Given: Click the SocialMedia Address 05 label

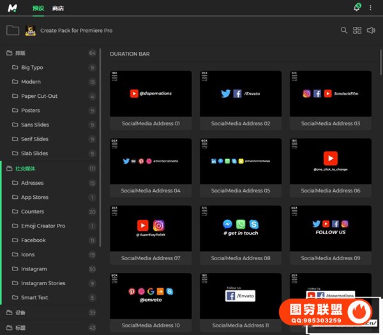Looking at the screenshot, I should (x=241, y=191).
